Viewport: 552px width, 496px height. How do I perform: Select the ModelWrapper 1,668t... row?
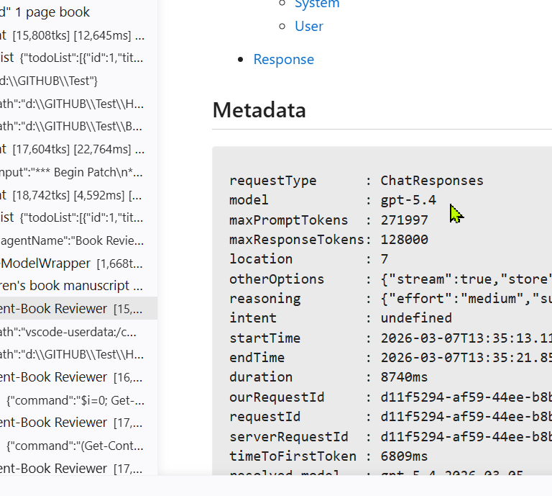[78, 263]
